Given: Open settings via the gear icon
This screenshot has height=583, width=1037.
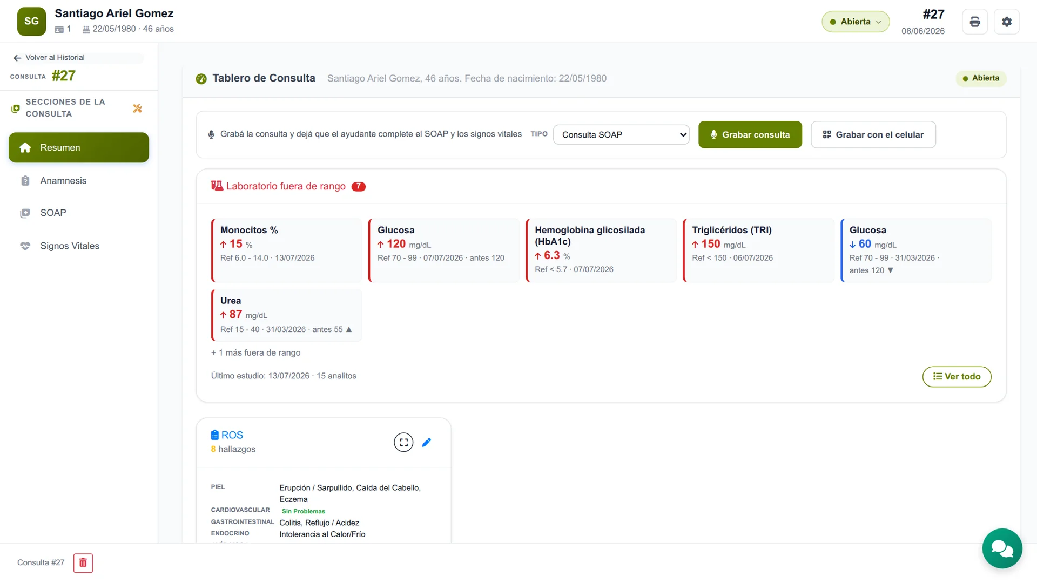Looking at the screenshot, I should [x=1006, y=22].
